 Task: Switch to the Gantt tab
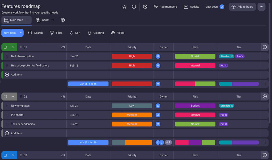click(45, 20)
